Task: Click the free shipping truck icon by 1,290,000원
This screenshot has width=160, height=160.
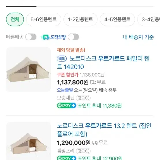Action: coord(95,143)
